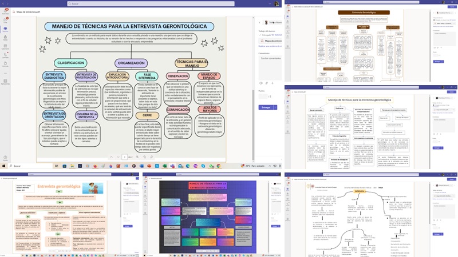The height and width of the screenshot is (257, 458).
Task: Open the Windows Start menu
Action: pos(3,166)
